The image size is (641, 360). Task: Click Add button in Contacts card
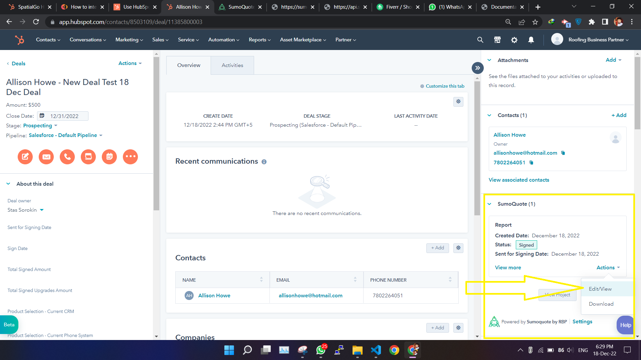click(437, 248)
